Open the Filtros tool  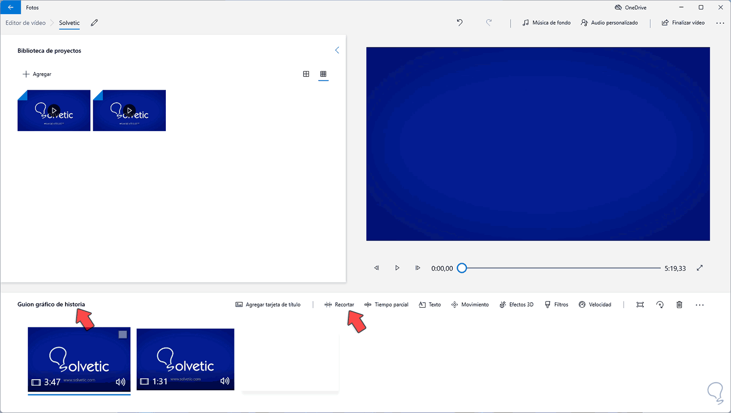556,305
